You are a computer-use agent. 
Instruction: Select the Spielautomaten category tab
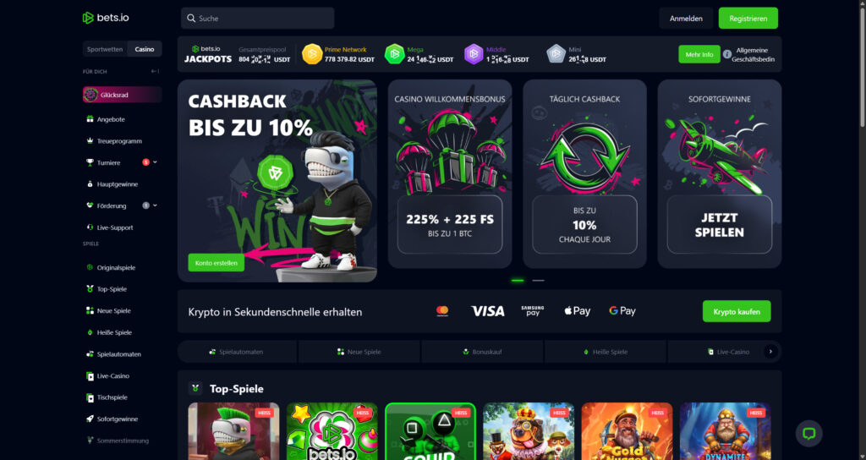click(237, 352)
